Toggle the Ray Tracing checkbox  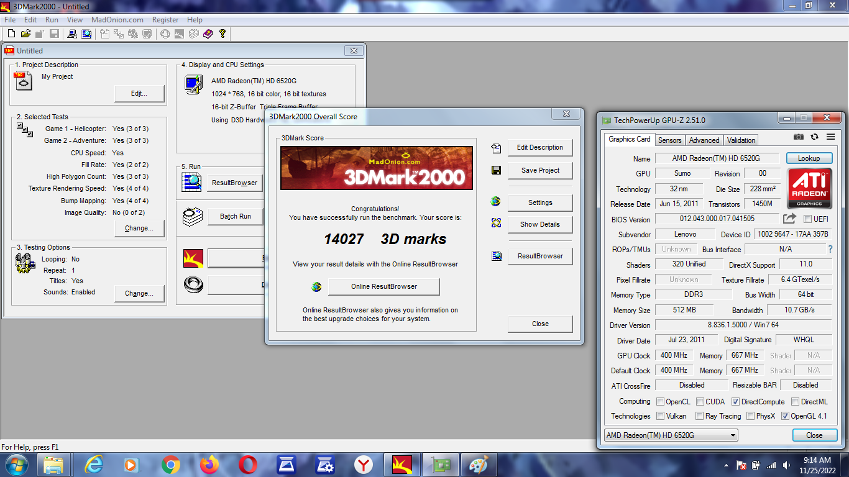[x=700, y=416]
